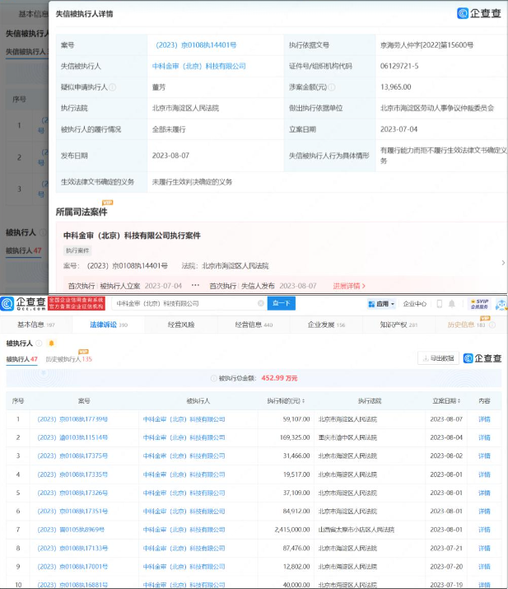Open case (2023)京0108执17351号
The image size is (508, 589).
(72, 512)
